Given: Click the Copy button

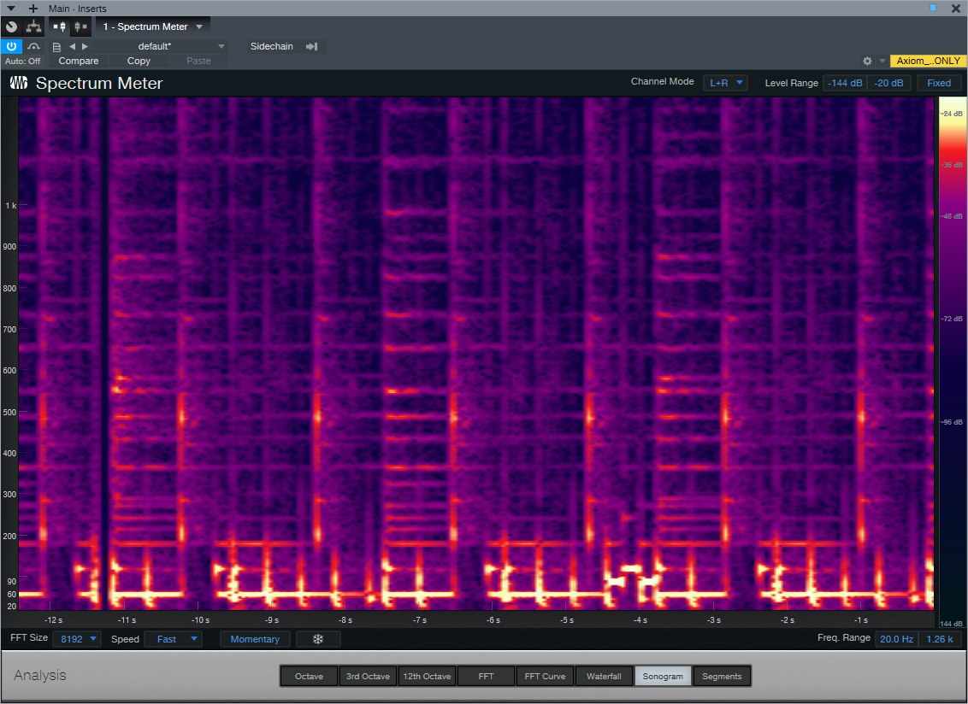Looking at the screenshot, I should [x=139, y=61].
